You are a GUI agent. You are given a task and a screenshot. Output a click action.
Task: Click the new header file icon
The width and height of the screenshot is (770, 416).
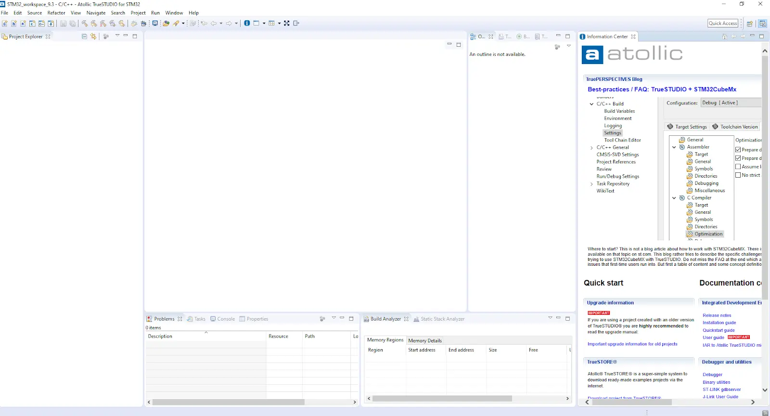click(13, 23)
